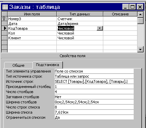Click the description cell for Номер3
Viewport: 146px width, 128px height.
pyautogui.click(x=120, y=19)
